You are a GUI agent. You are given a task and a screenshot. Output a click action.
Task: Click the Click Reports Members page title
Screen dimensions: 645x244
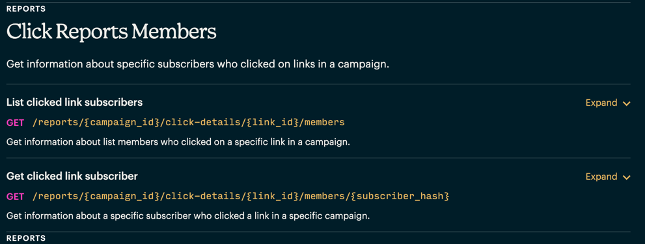pos(111,32)
